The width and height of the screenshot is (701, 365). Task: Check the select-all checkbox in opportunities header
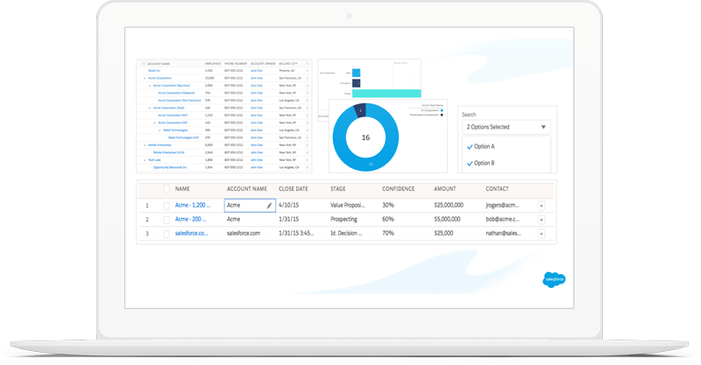click(167, 189)
